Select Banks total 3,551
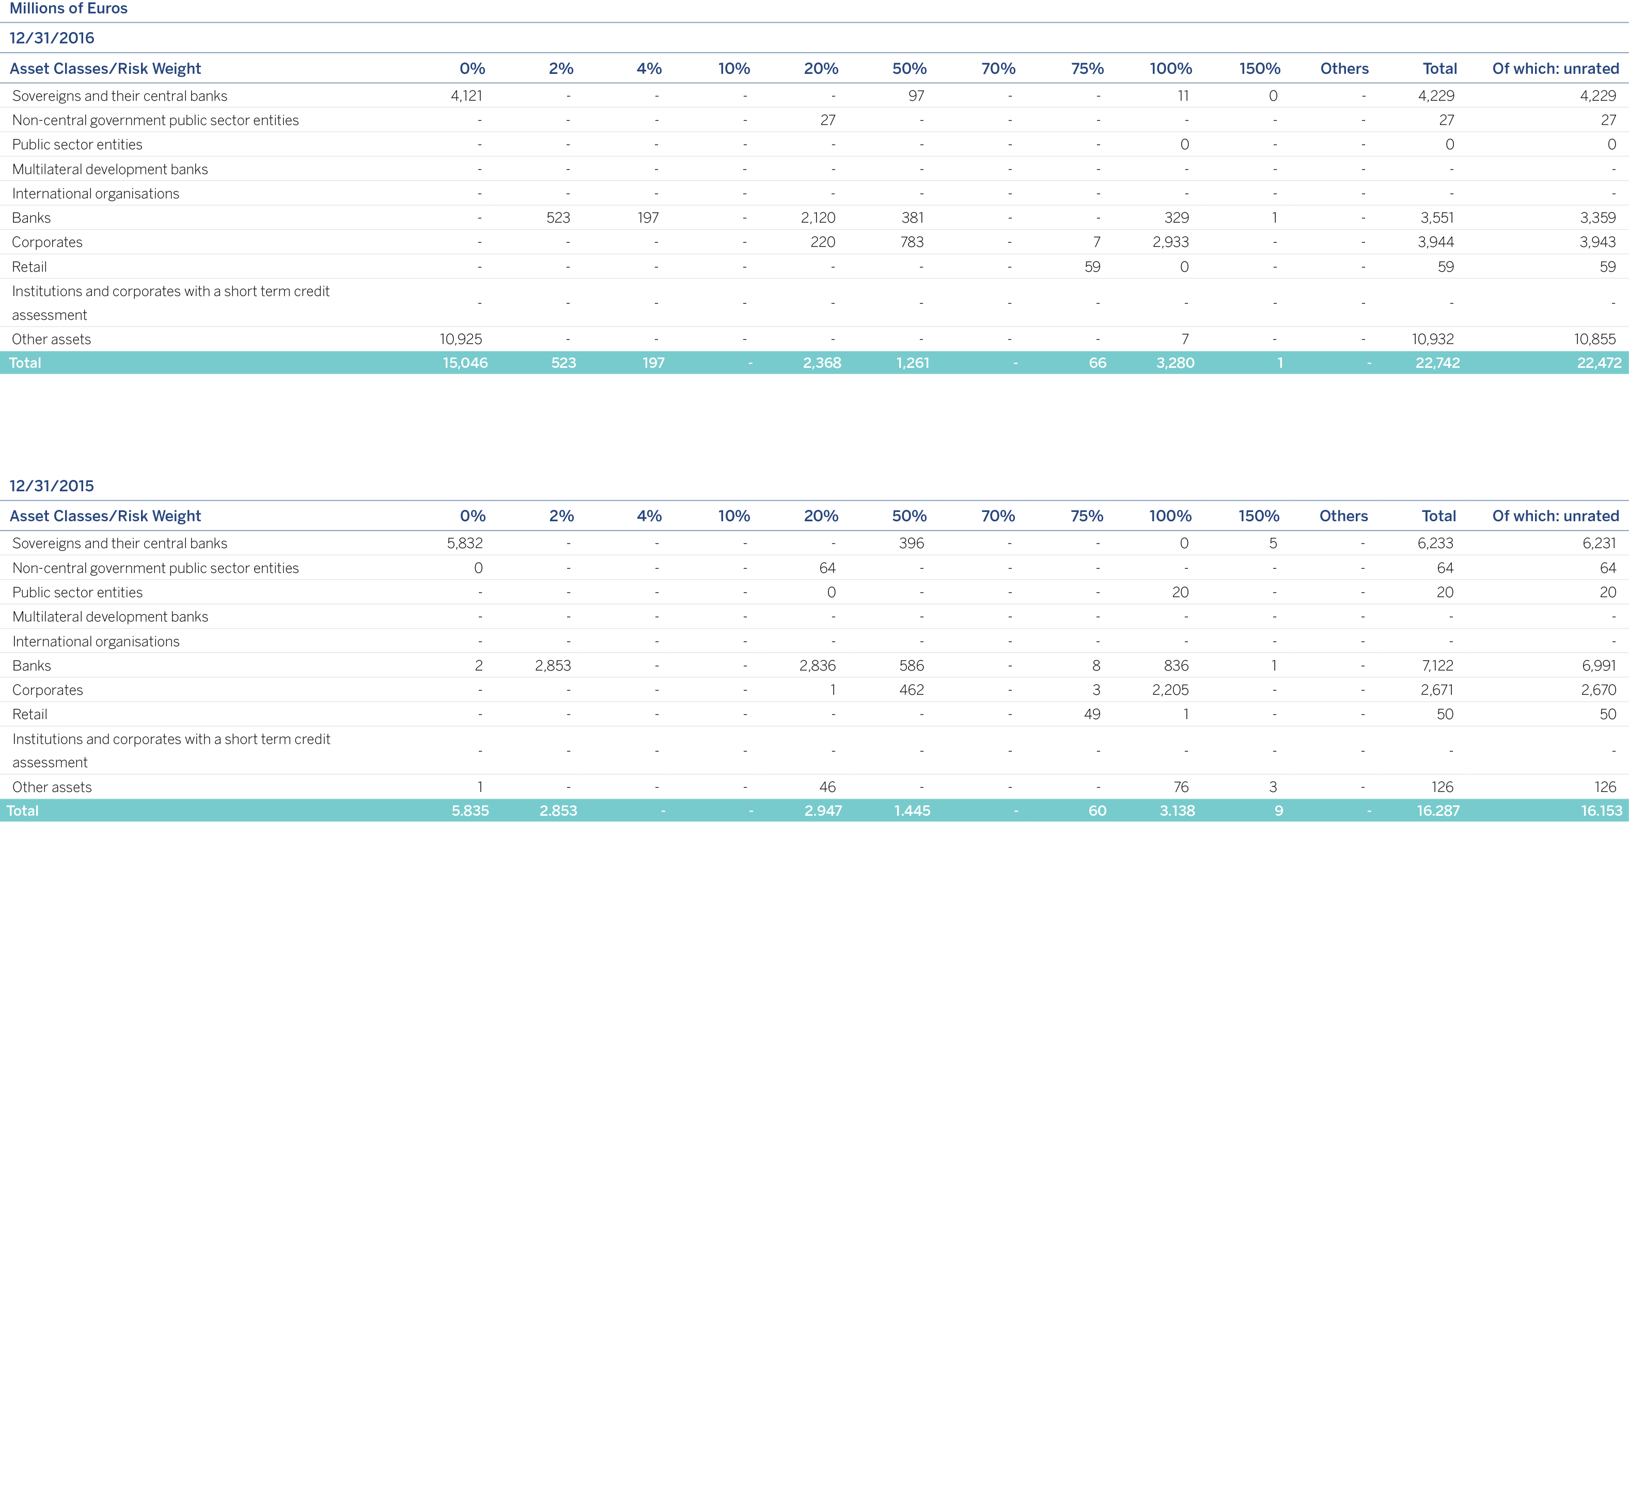Image resolution: width=1629 pixels, height=1508 pixels. click(x=1436, y=219)
